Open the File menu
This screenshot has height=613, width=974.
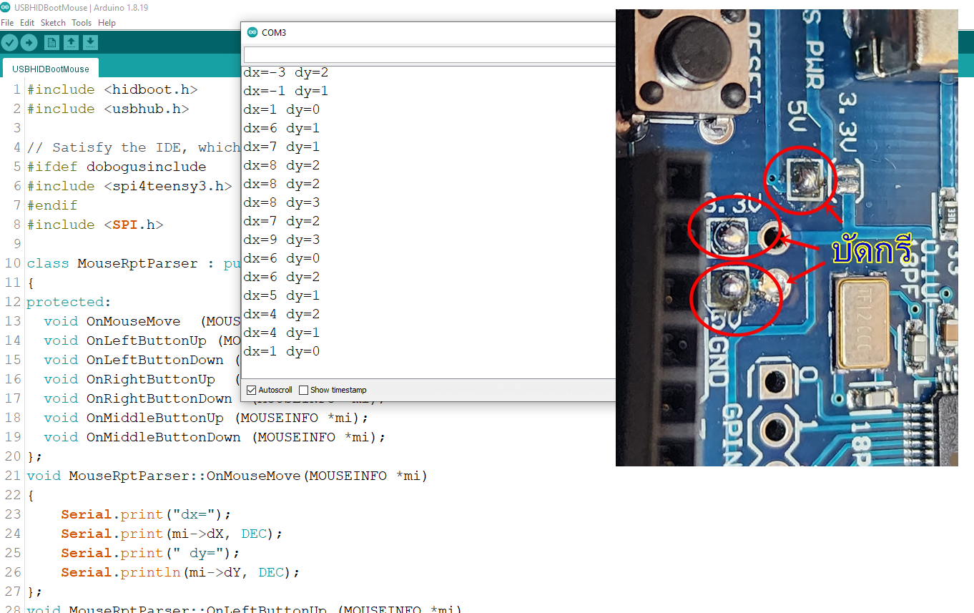7,22
